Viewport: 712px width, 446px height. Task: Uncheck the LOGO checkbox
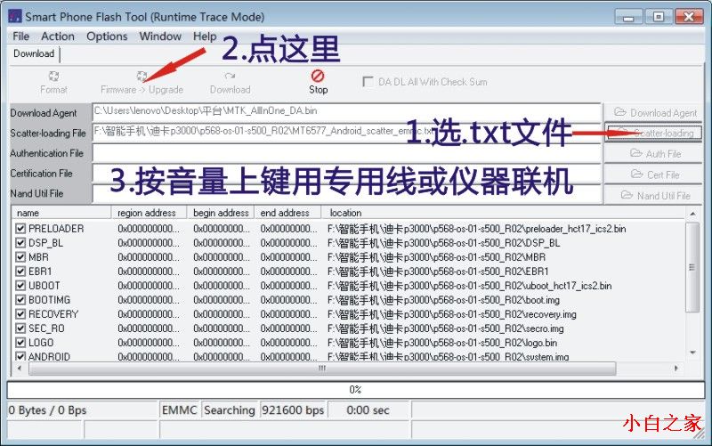[20, 343]
